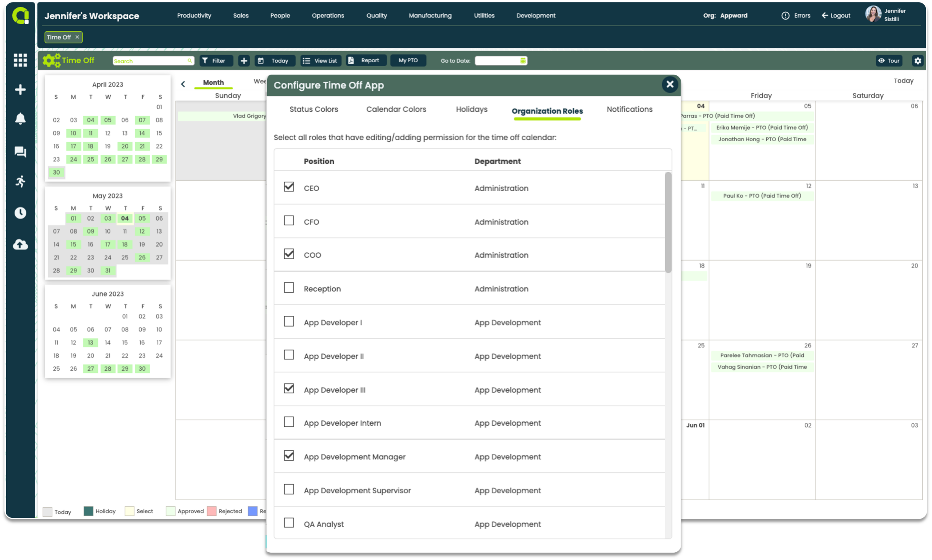This screenshot has height=560, width=932.
Task: Go to previous month with left chevron
Action: click(x=183, y=84)
